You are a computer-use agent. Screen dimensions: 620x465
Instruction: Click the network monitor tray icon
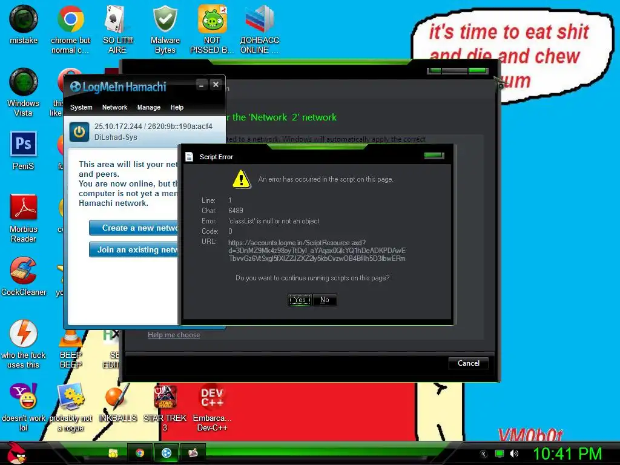coord(500,453)
